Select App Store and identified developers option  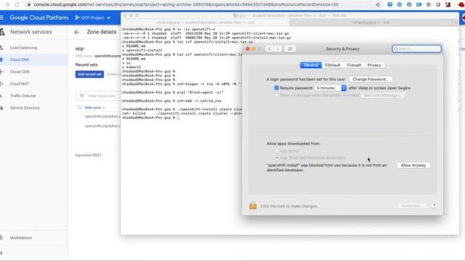(x=277, y=158)
